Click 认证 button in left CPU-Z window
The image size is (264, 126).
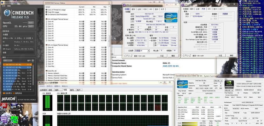tap(162, 56)
